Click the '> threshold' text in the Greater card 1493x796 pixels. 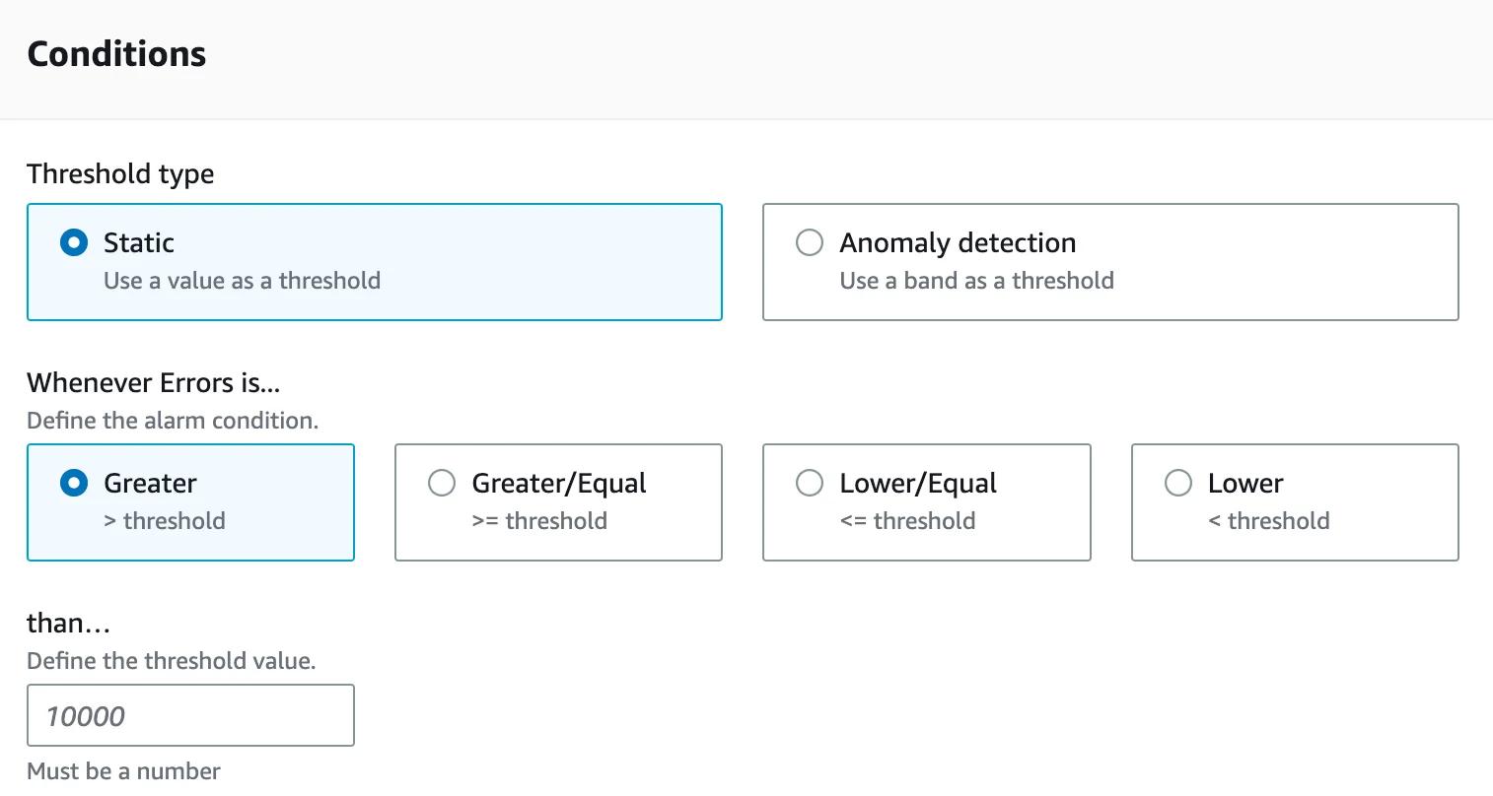click(165, 520)
